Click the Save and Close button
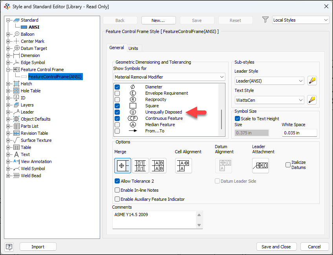333x255 pixels. 276,247
